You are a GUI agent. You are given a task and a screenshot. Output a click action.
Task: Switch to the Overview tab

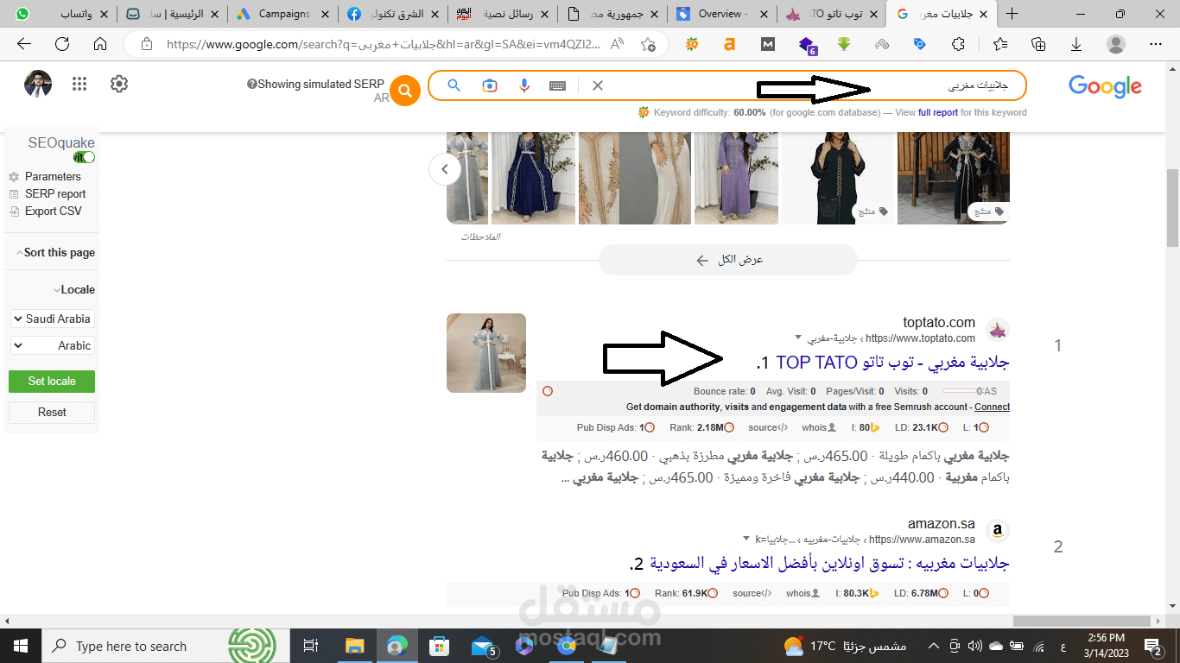pyautogui.click(x=722, y=14)
